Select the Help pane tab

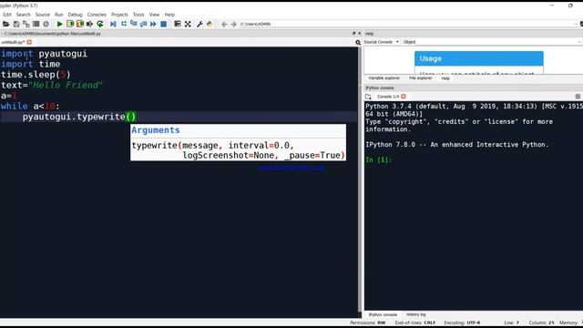[445, 78]
